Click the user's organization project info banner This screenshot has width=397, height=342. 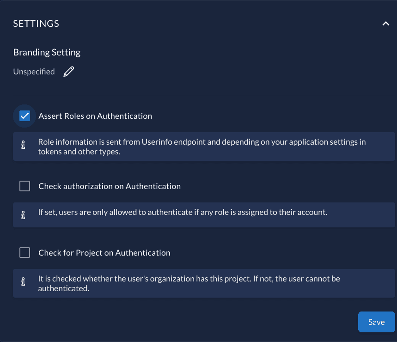point(203,282)
